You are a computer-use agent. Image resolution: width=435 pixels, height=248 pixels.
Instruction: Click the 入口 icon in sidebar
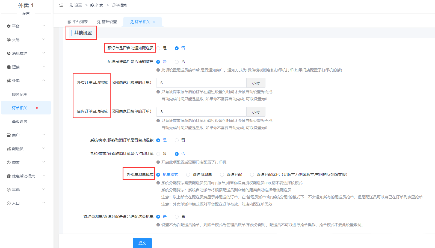(x=9, y=203)
